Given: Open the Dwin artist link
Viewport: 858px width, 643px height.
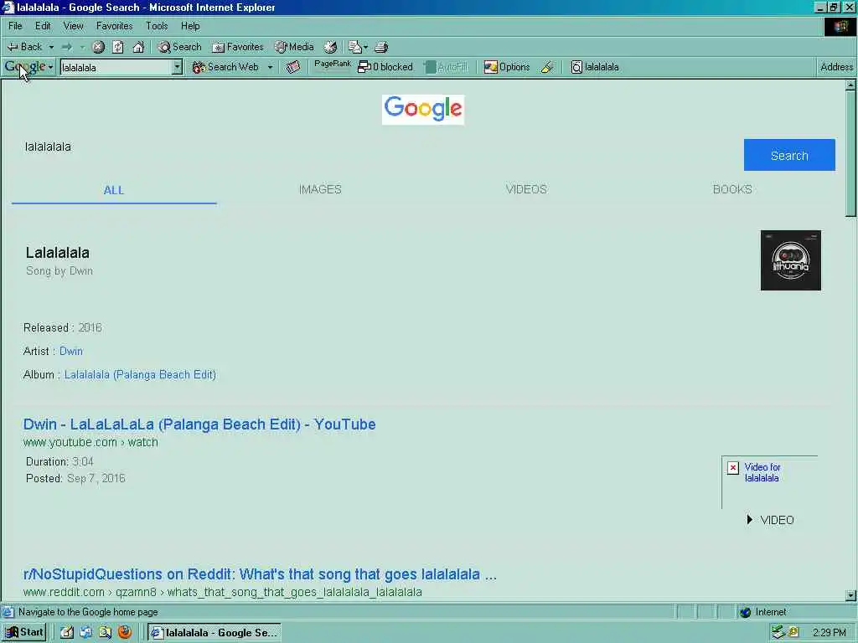Looking at the screenshot, I should point(71,351).
